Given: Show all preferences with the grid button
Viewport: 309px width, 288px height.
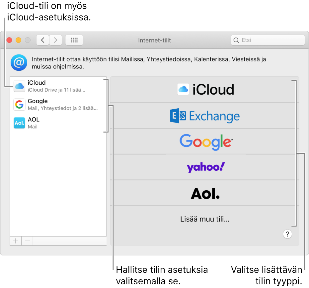Looking at the screenshot, I should 74,40.
